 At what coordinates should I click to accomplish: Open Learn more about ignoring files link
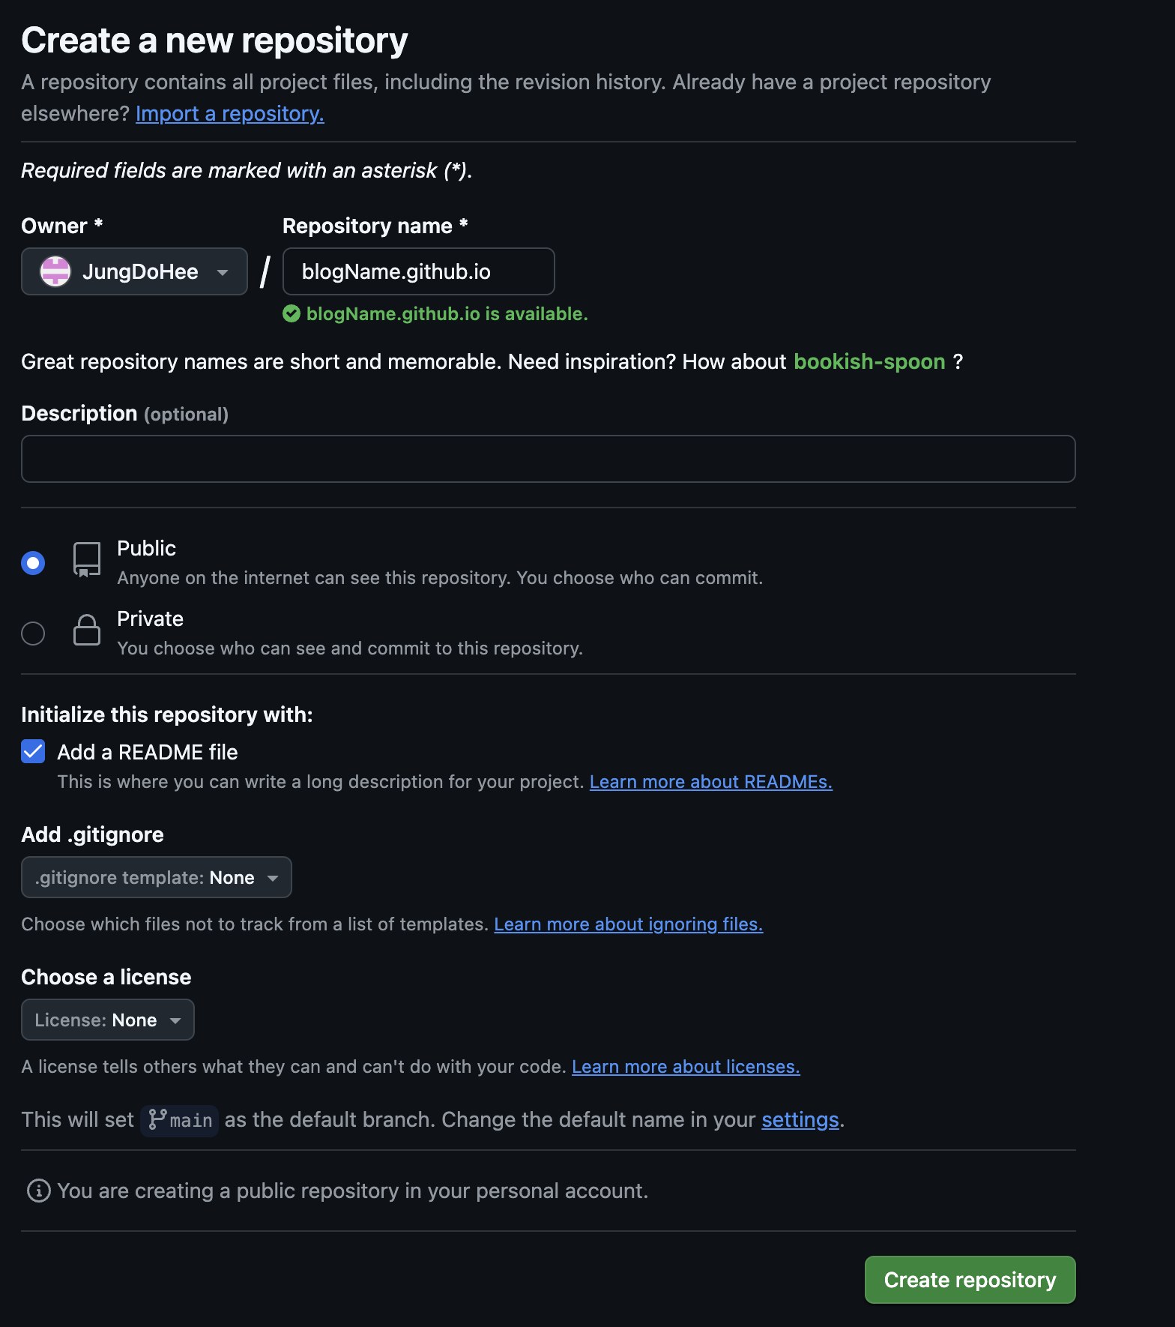(x=629, y=924)
